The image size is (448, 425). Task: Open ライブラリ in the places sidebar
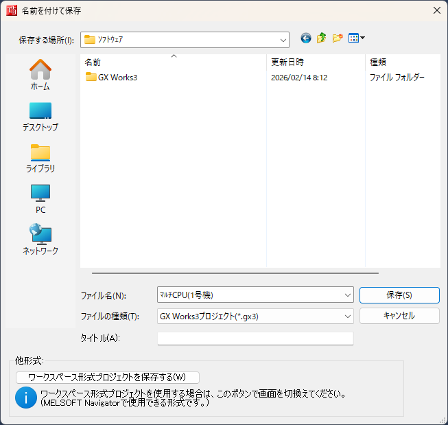click(x=40, y=159)
